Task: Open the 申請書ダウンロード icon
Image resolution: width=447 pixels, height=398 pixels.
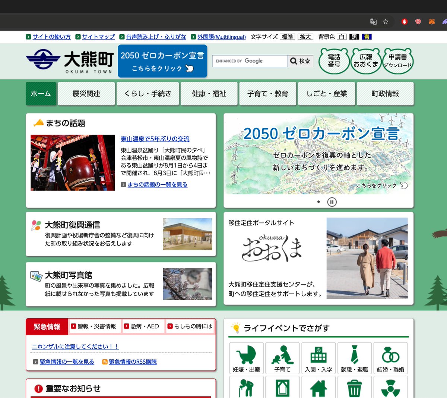Action: click(398, 61)
